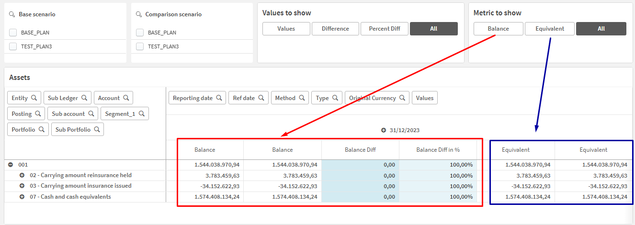Click the magnifier icon in Portfolio filter
Viewport: 635px width, 225px height.
click(42, 130)
